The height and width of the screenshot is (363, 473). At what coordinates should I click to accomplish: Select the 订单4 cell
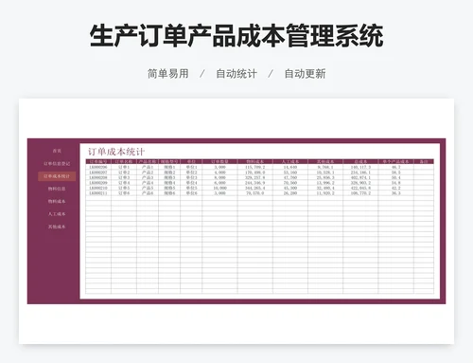click(124, 183)
